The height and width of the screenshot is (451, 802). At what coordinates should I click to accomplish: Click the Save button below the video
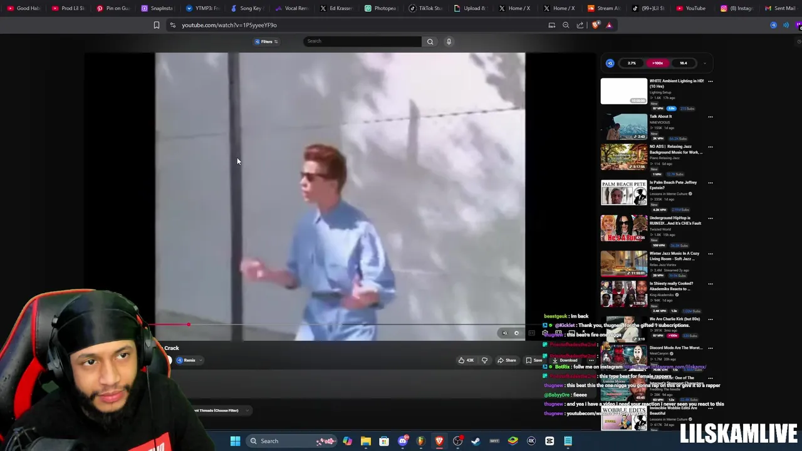[534, 360]
